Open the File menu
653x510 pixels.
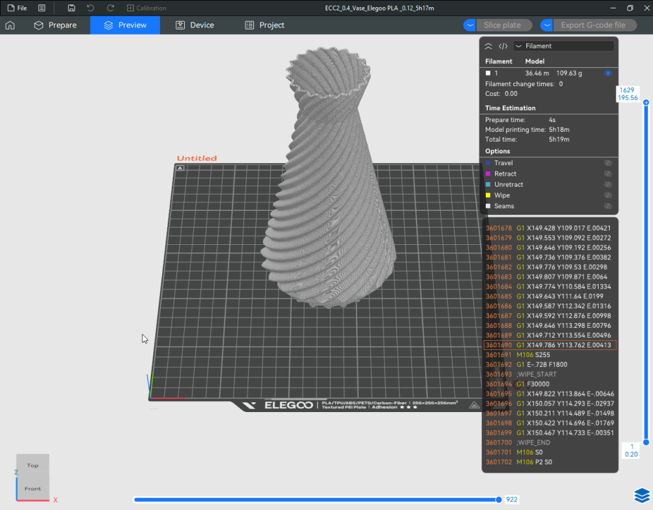[17, 8]
